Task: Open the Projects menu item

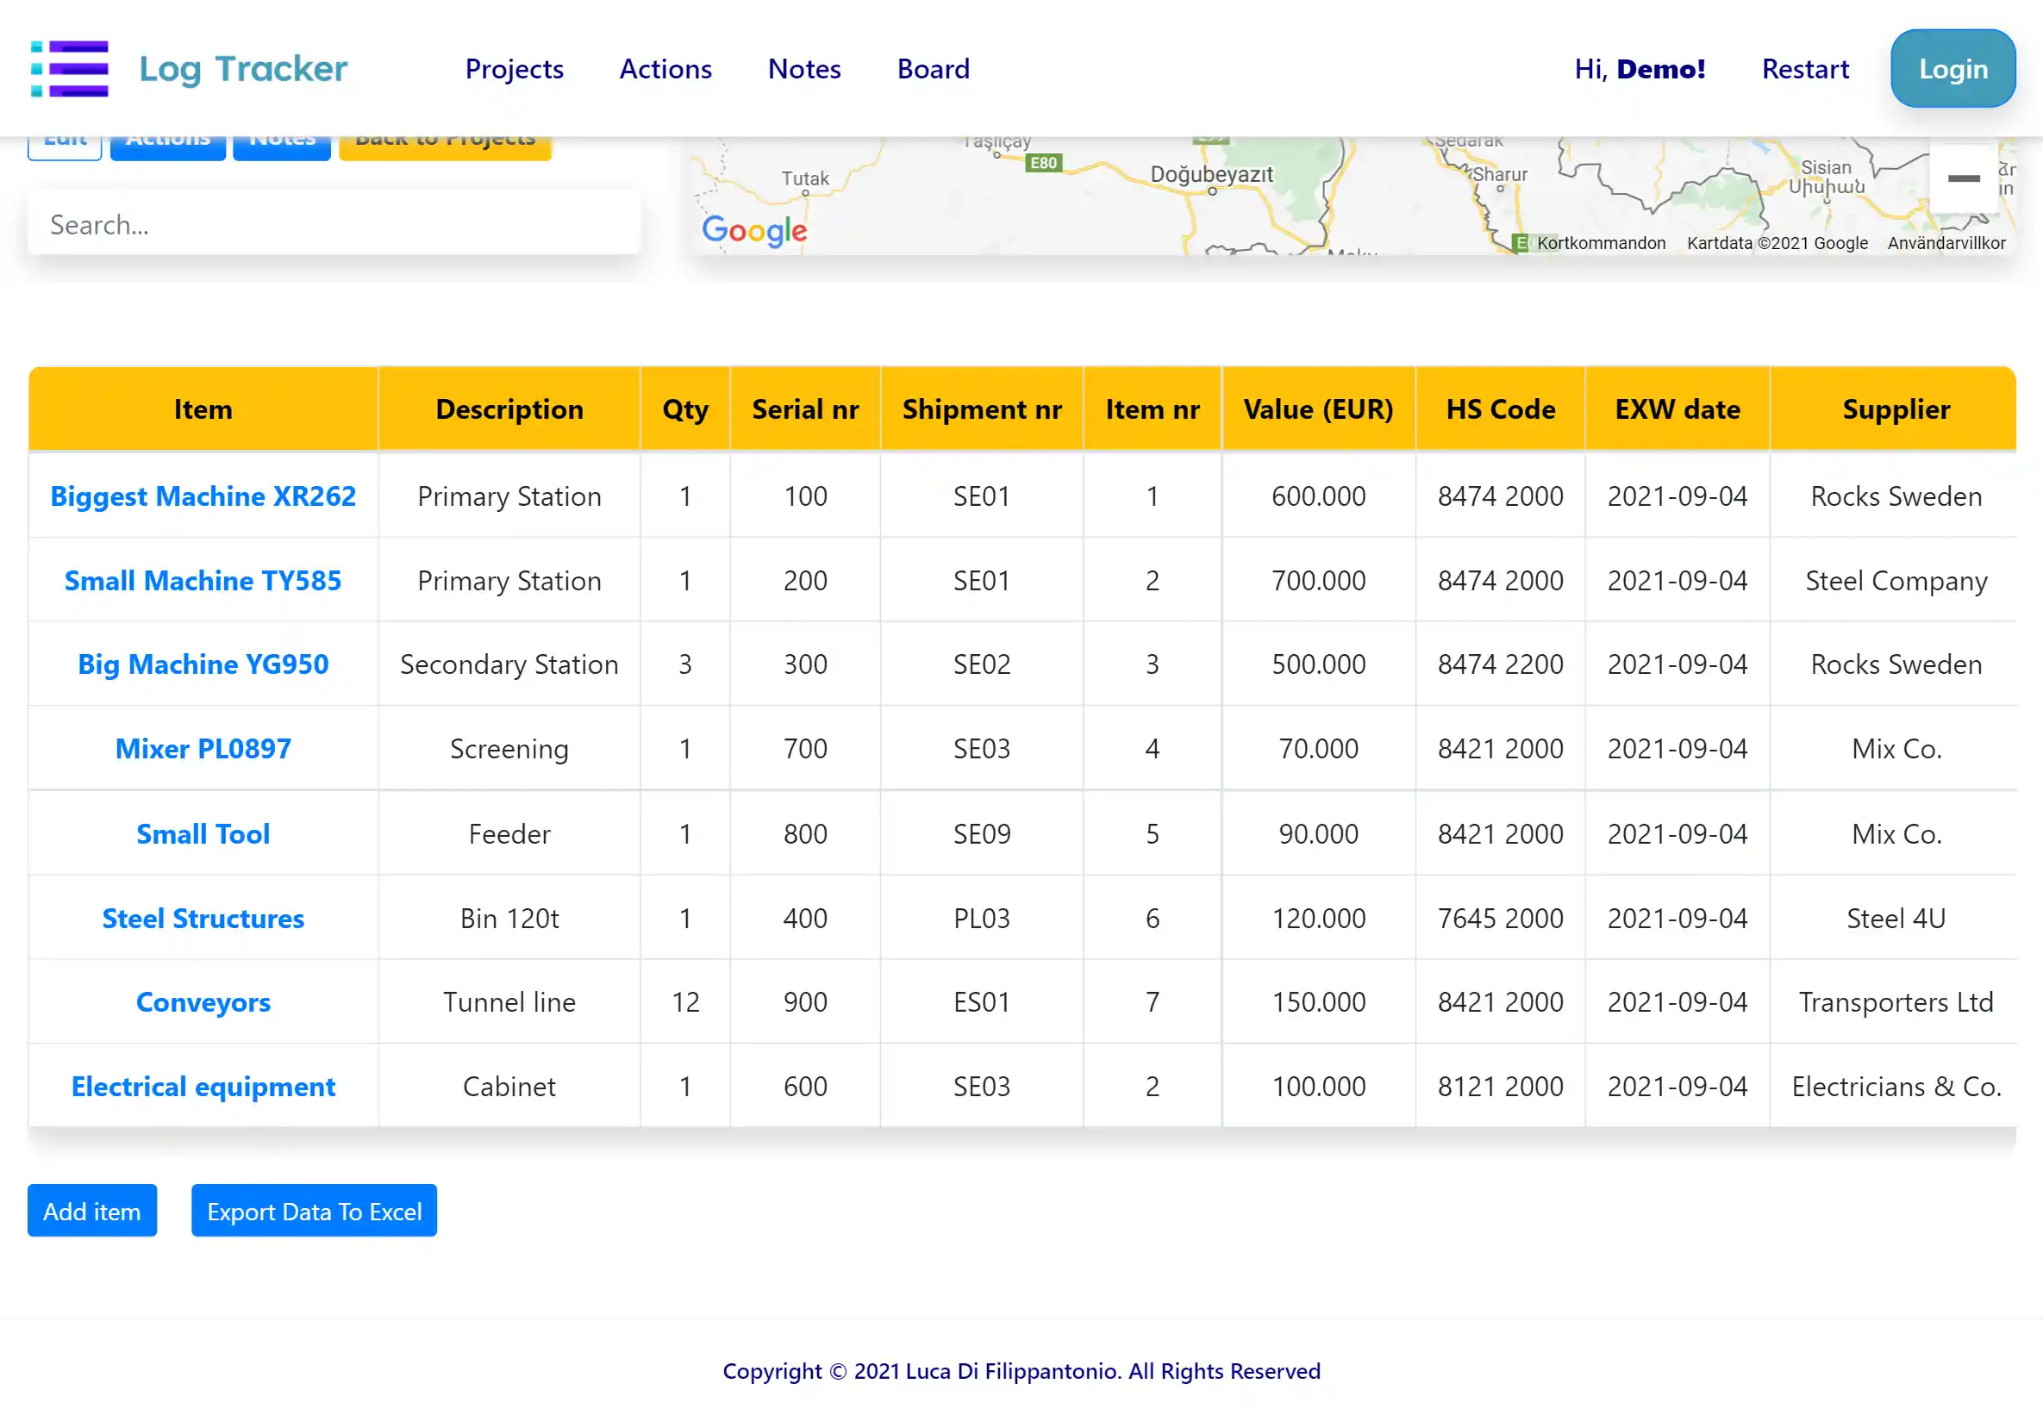Action: tap(514, 69)
